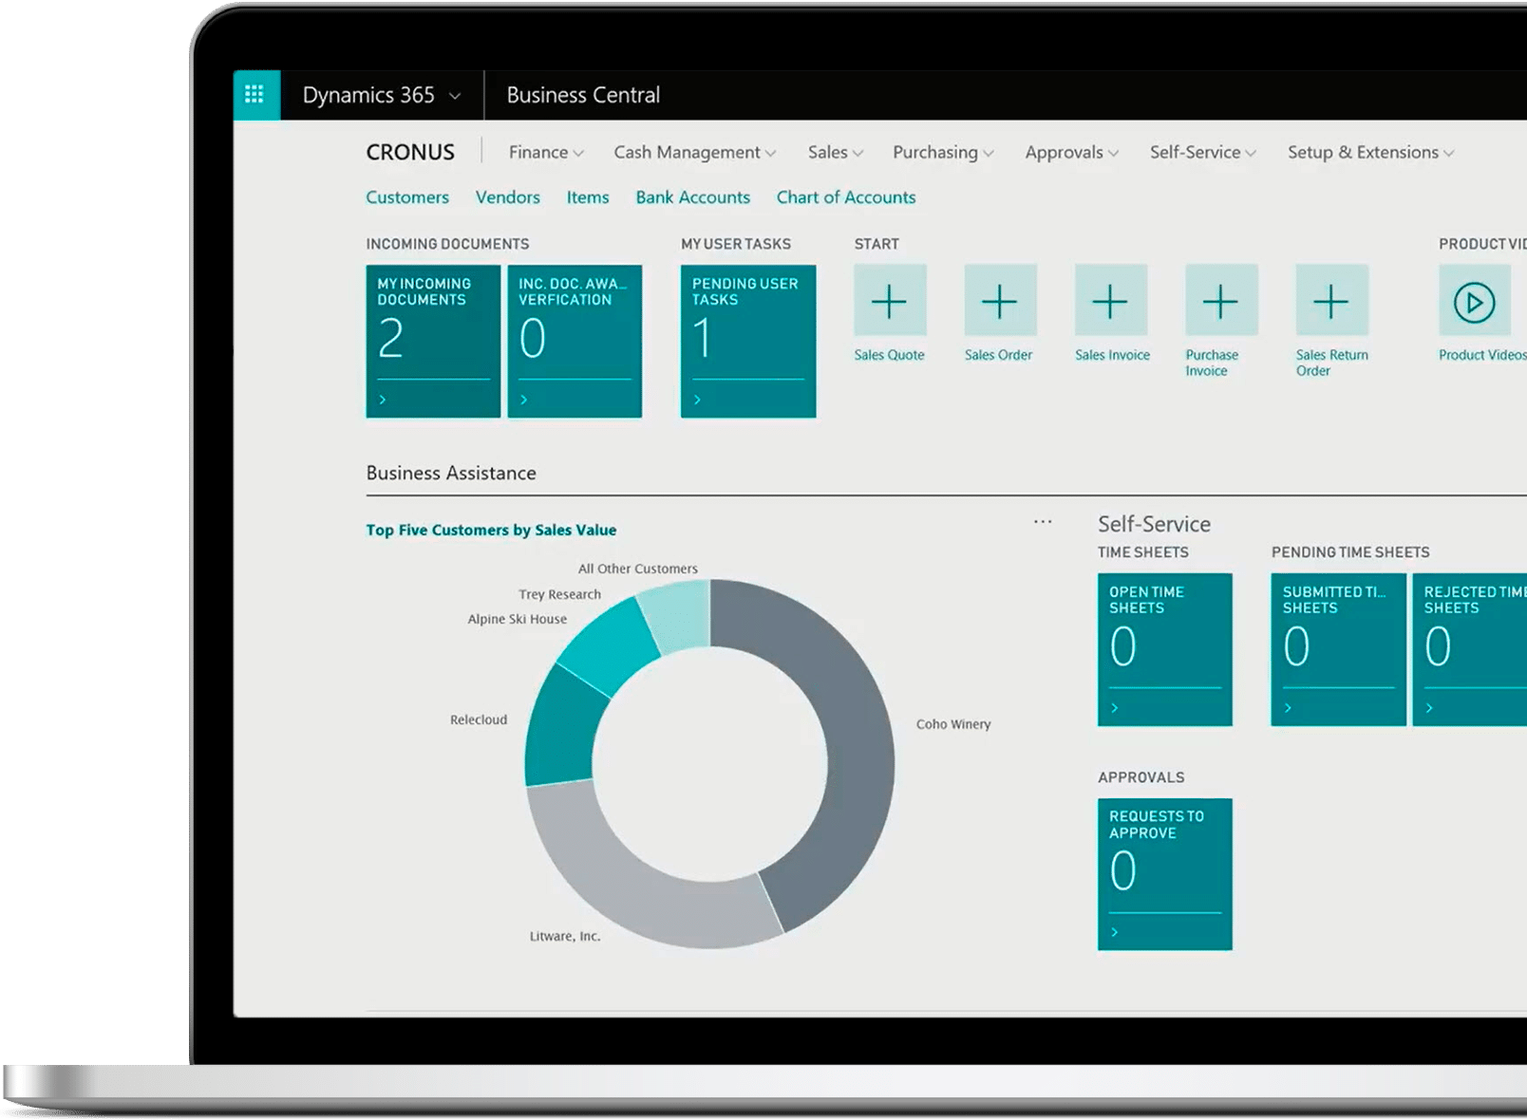1527x1120 pixels.
Task: Click the CRONUS company name
Action: [x=410, y=152]
